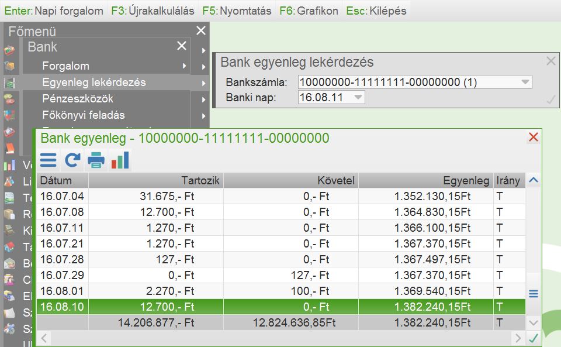Image resolution: width=561 pixels, height=347 pixels.
Task: Click F5: Nyomtatás shortcut
Action: point(237,11)
